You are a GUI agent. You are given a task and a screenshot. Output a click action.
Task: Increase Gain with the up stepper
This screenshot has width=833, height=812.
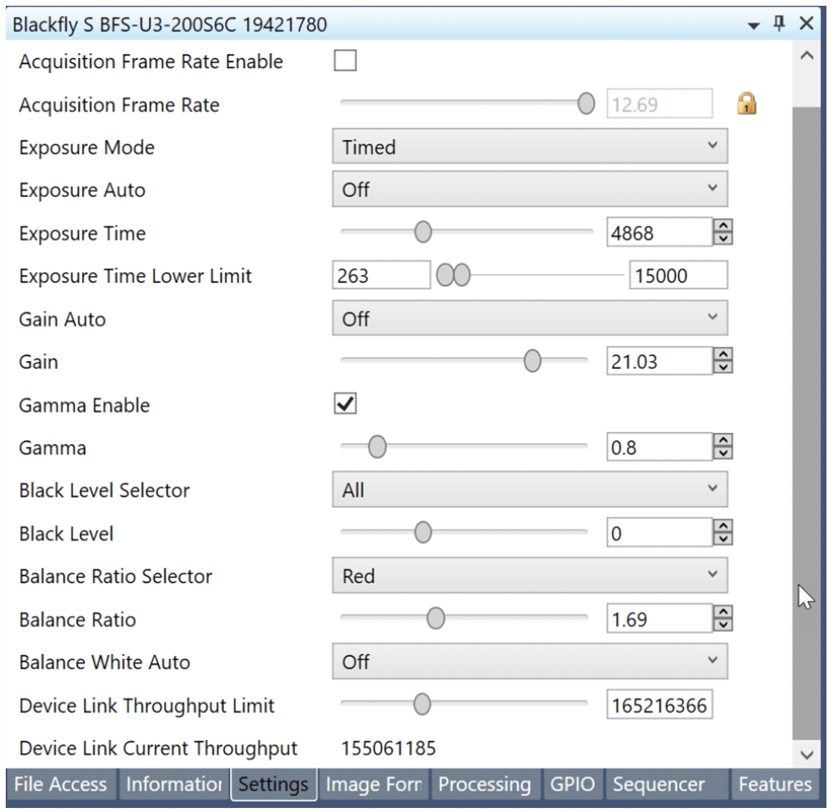point(723,354)
